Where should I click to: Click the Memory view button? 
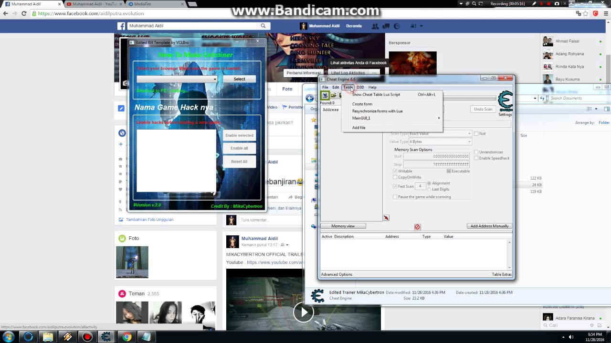[x=343, y=226]
